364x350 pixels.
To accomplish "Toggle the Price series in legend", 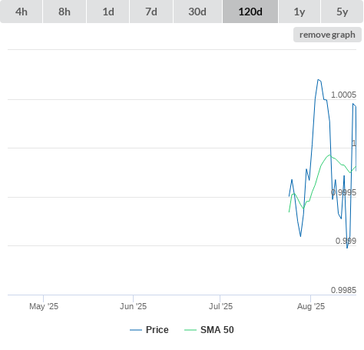I will [157, 330].
